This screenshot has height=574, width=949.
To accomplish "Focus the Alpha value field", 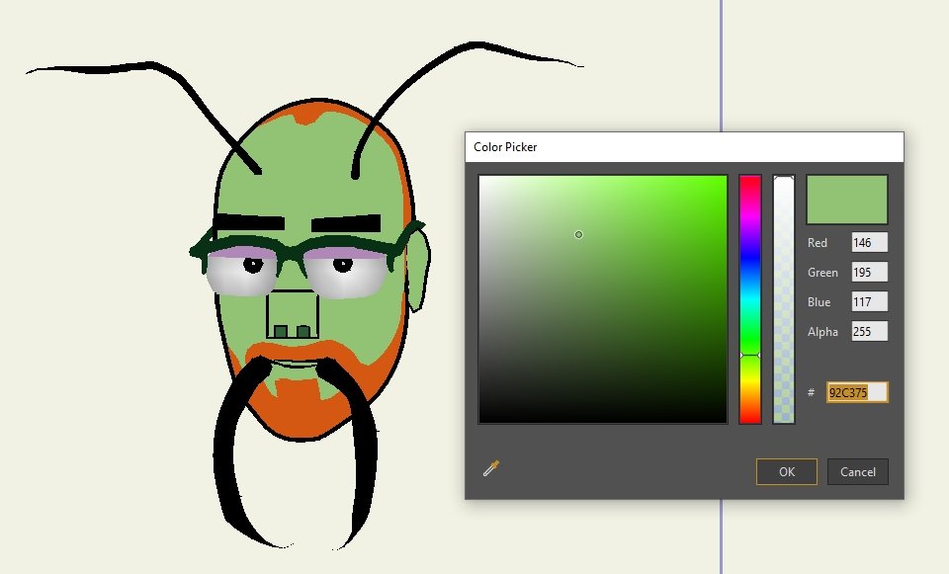I will point(869,332).
